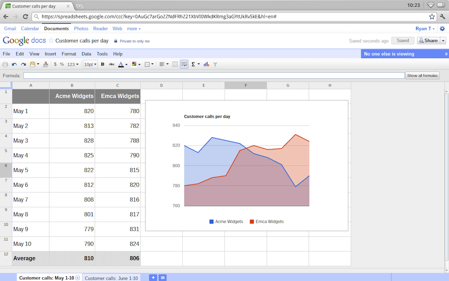Open the 123 number format dropdown
This screenshot has width=449, height=281.
click(x=73, y=64)
